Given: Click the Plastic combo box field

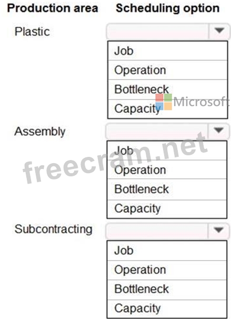Looking at the screenshot, I should 158,31.
